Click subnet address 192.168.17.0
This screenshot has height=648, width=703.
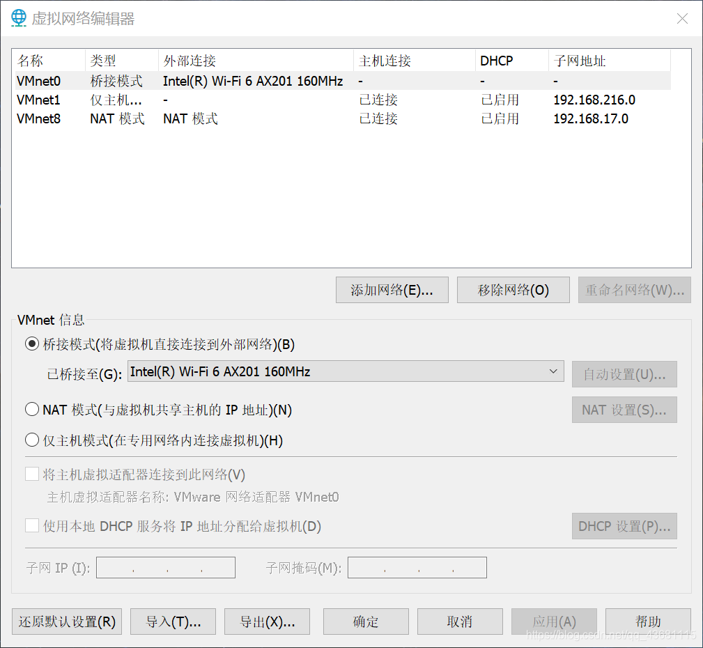tap(591, 118)
